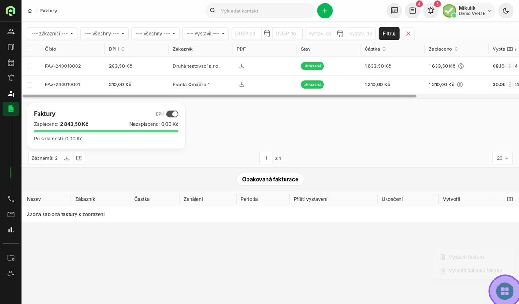Image resolution: width=519 pixels, height=304 pixels.
Task: Click the page number field showing 1
Action: click(x=266, y=158)
